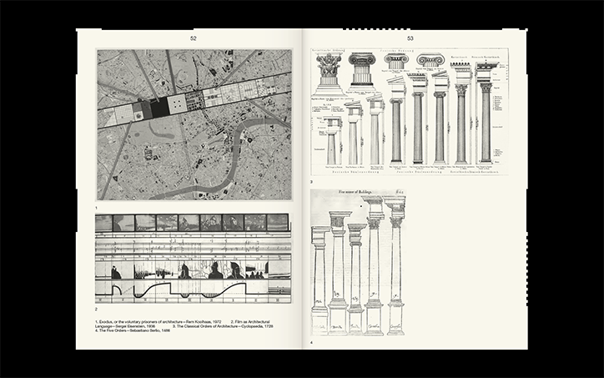The width and height of the screenshot is (604, 378).
Task: Open the classical orders column engraving
Action: 410,111
